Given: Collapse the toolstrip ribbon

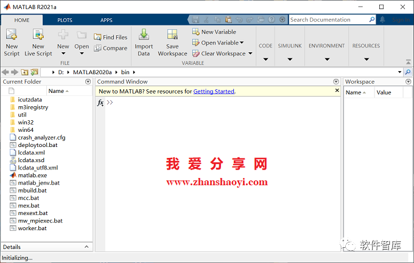Looking at the screenshot, I should (x=408, y=62).
